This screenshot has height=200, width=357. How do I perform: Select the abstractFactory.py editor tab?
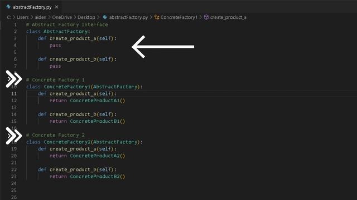coord(32,7)
